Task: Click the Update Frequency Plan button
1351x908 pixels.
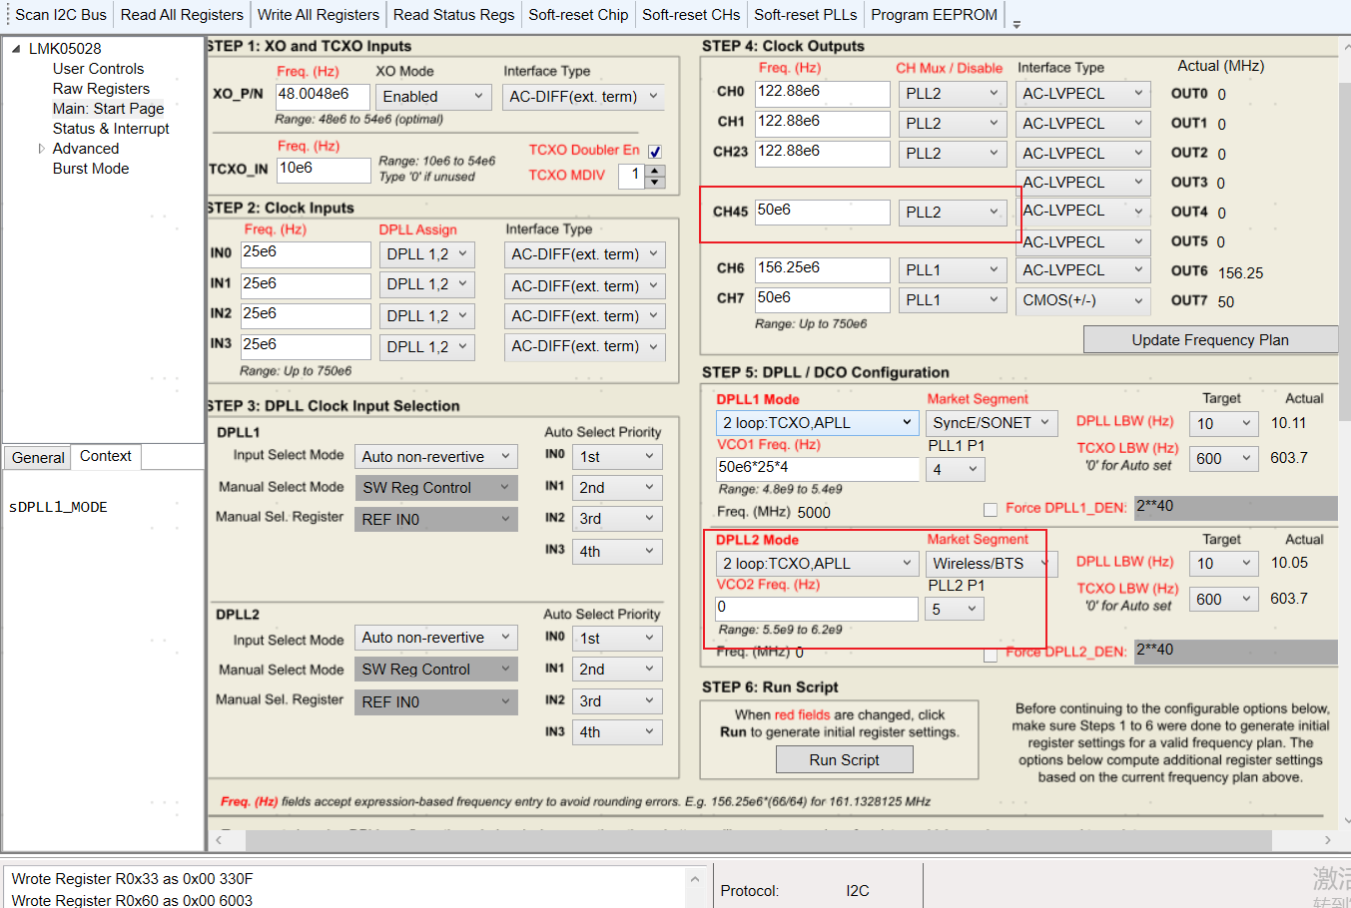Action: click(x=1210, y=340)
